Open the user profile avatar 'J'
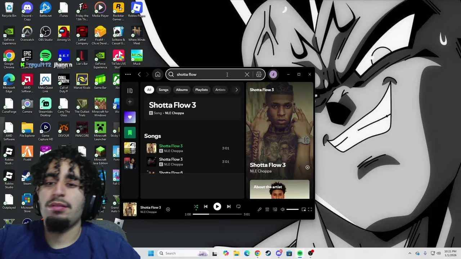This screenshot has width=461, height=259. [273, 74]
